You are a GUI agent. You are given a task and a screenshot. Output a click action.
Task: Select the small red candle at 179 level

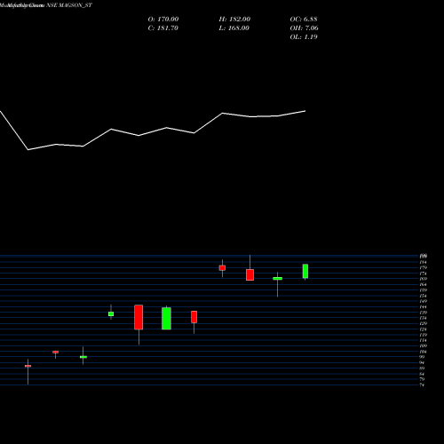pyautogui.click(x=222, y=268)
